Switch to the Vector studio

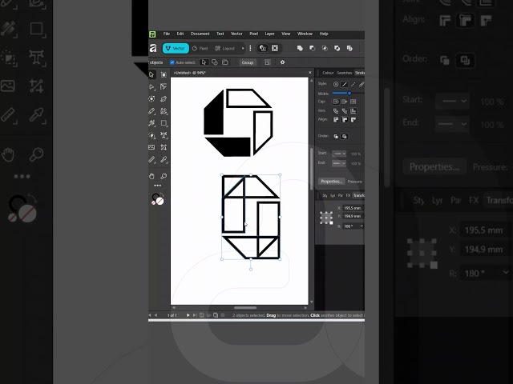176,48
